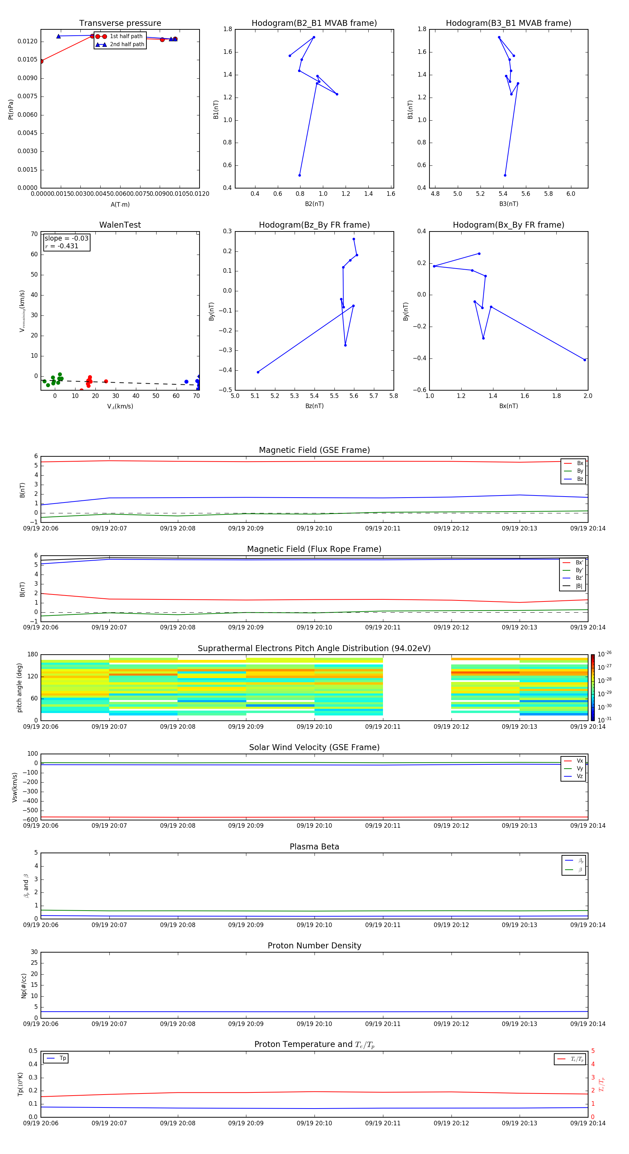The width and height of the screenshot is (629, 1154).
Task: Click the far-right point near Bx 2.0 in the Bx_By hodogram
Action: (x=585, y=360)
